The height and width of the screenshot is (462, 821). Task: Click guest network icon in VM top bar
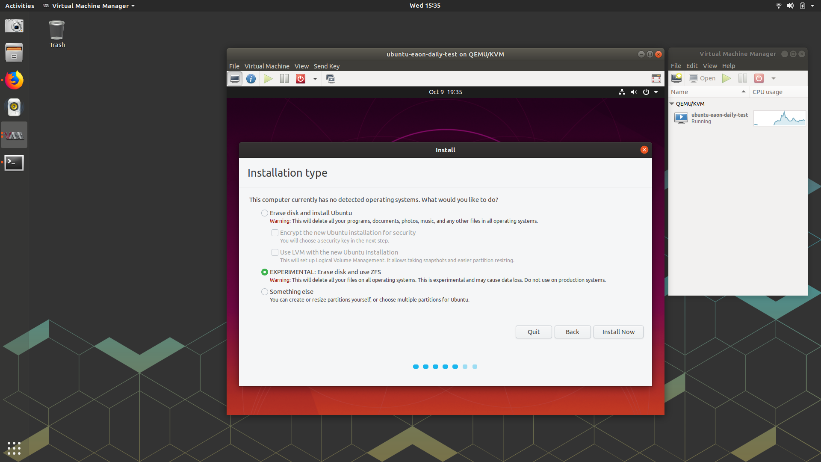[x=622, y=92]
